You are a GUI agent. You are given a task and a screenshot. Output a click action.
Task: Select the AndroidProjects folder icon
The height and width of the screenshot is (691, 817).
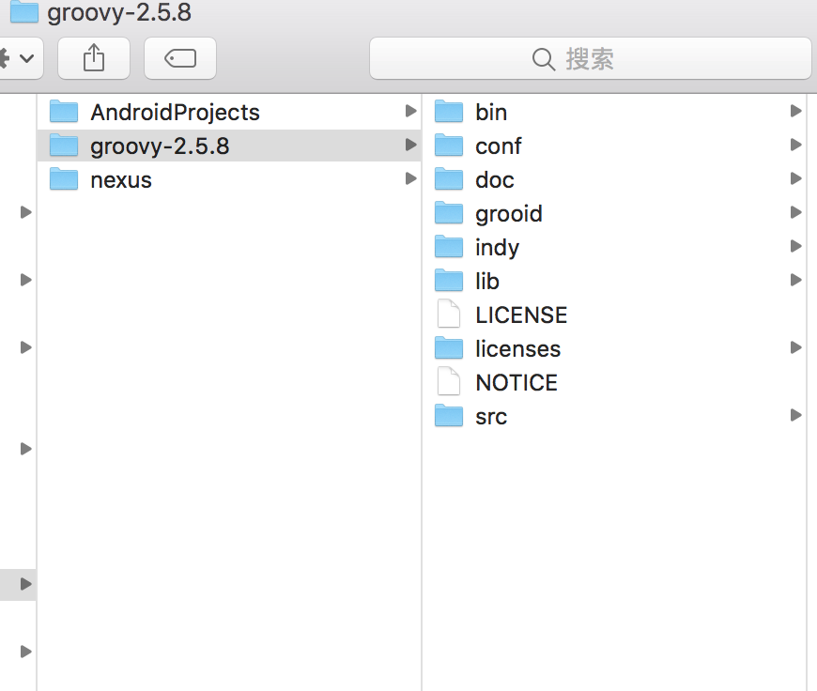(x=64, y=112)
